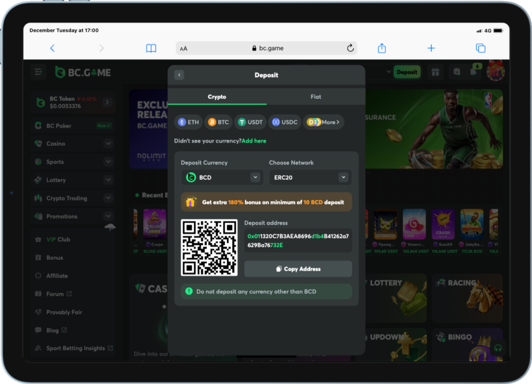
Task: Click the 'Add here' link
Action: (x=254, y=141)
